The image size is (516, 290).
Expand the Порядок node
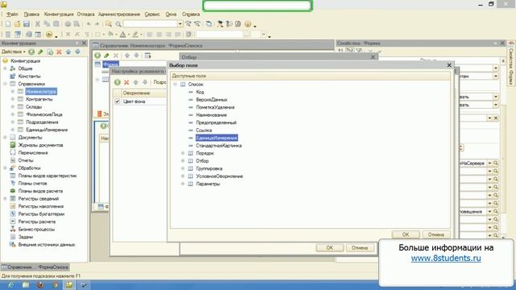[x=183, y=153]
